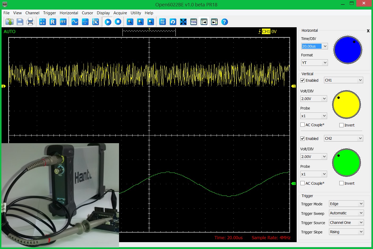
Task: Click the cursor trace arrow icon
Action: (x=95, y=22)
